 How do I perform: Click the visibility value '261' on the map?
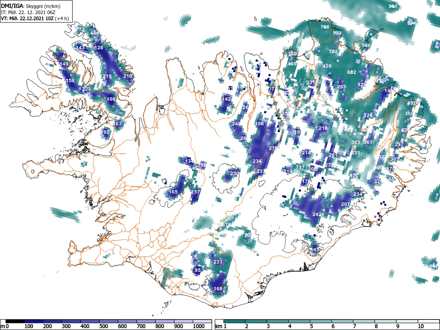333,155
